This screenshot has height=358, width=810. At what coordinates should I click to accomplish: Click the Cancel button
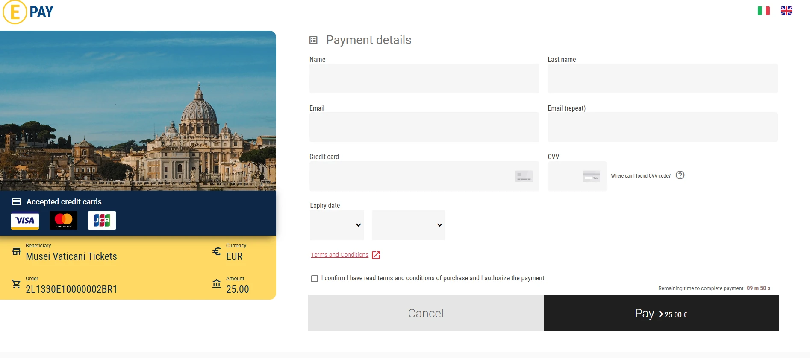pos(426,313)
